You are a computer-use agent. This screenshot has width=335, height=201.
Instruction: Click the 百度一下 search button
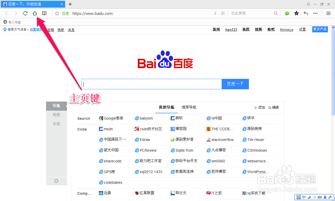point(235,84)
